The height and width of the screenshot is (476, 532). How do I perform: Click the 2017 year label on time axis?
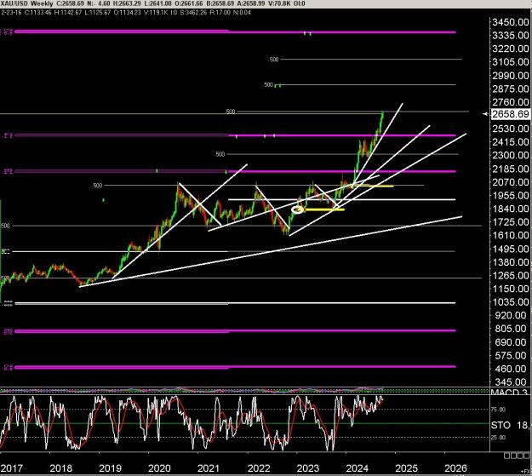tap(12, 468)
